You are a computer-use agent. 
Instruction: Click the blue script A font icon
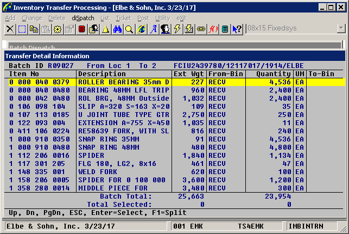coord(154,29)
